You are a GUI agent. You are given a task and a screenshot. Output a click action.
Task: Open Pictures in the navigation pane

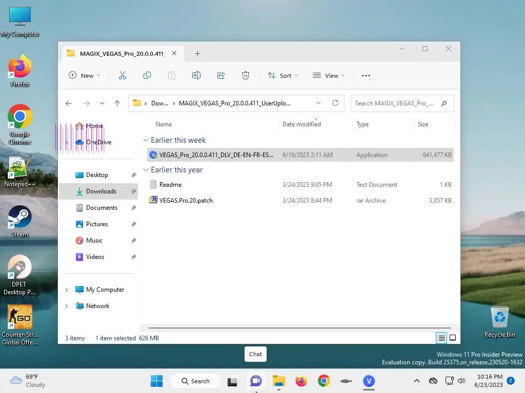[x=98, y=224]
